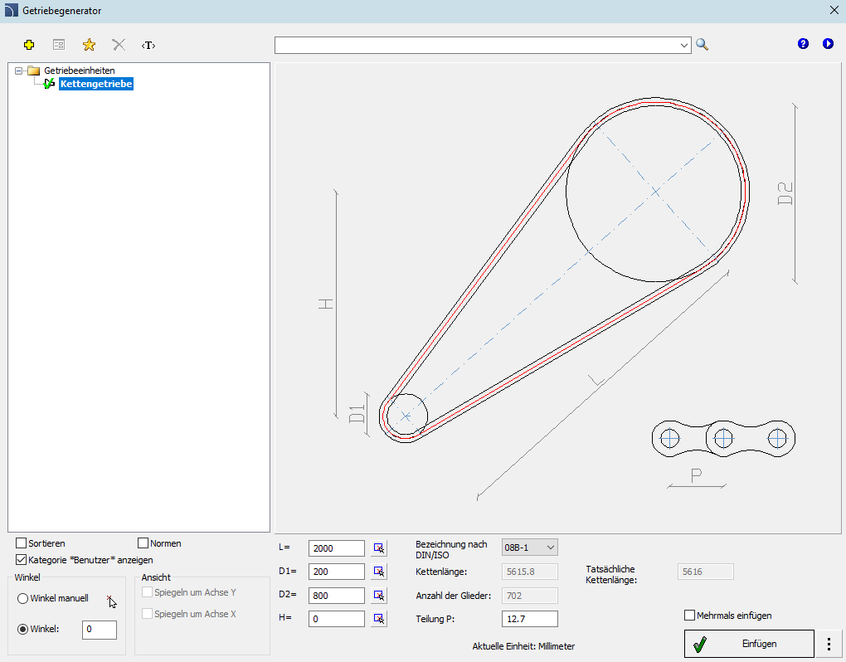This screenshot has width=846, height=662.
Task: Click the <T> text template icon
Action: click(148, 46)
